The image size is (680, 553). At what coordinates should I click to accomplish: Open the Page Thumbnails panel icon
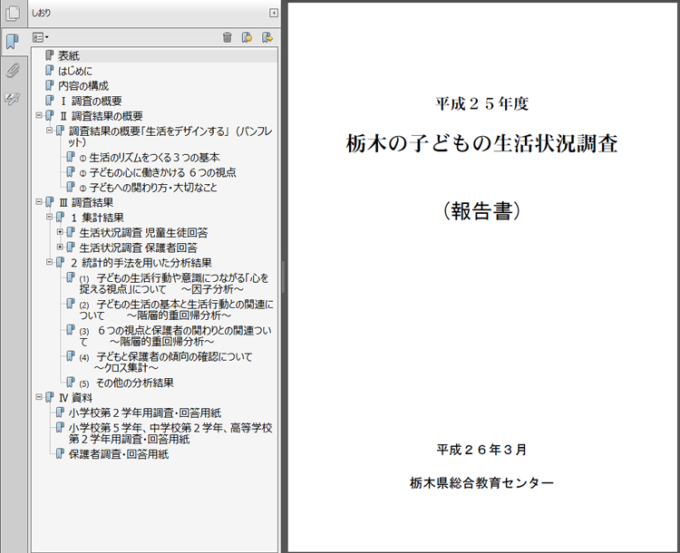13,14
